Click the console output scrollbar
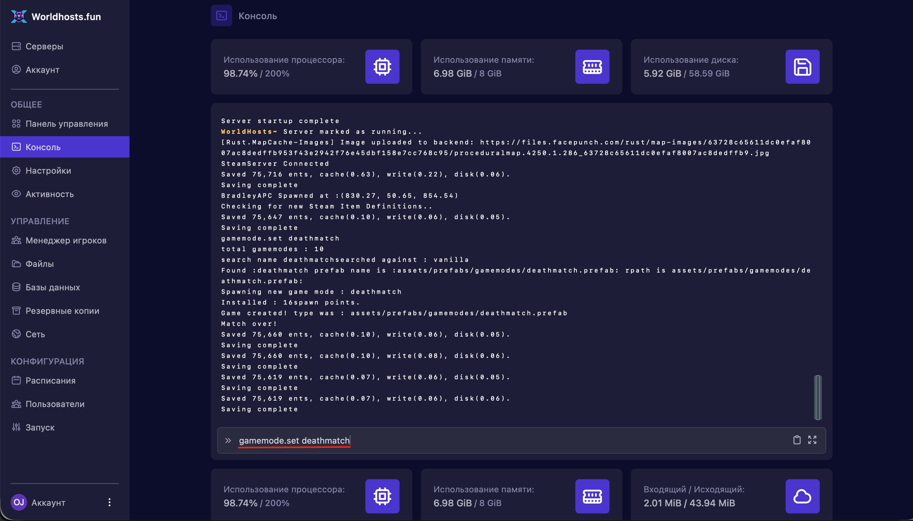Image resolution: width=913 pixels, height=521 pixels. pyautogui.click(x=817, y=397)
